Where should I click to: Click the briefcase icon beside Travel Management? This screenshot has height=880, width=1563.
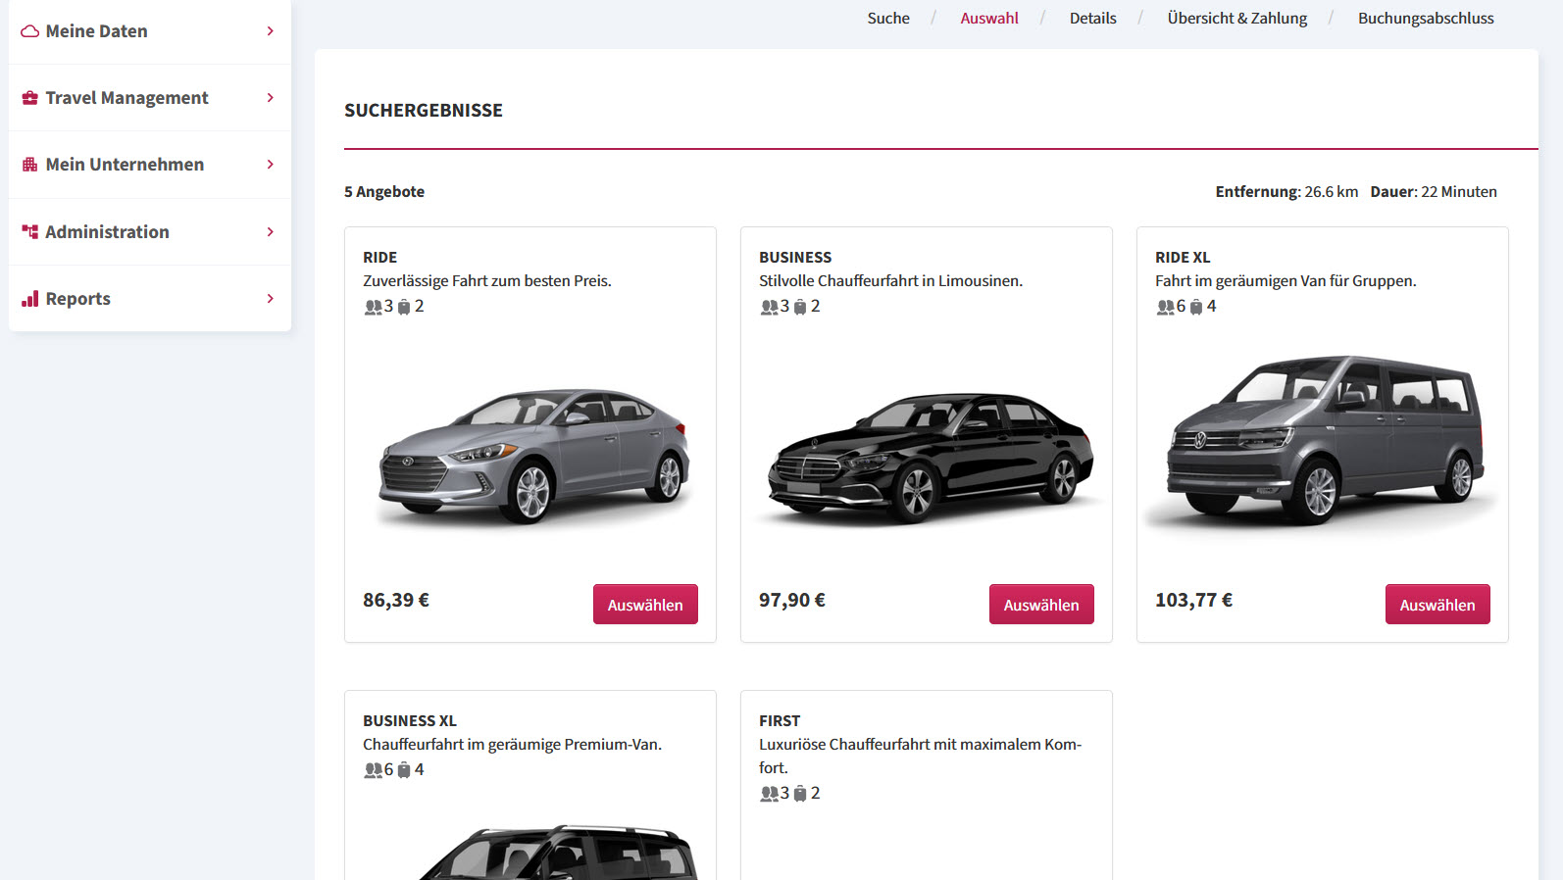[x=30, y=98]
